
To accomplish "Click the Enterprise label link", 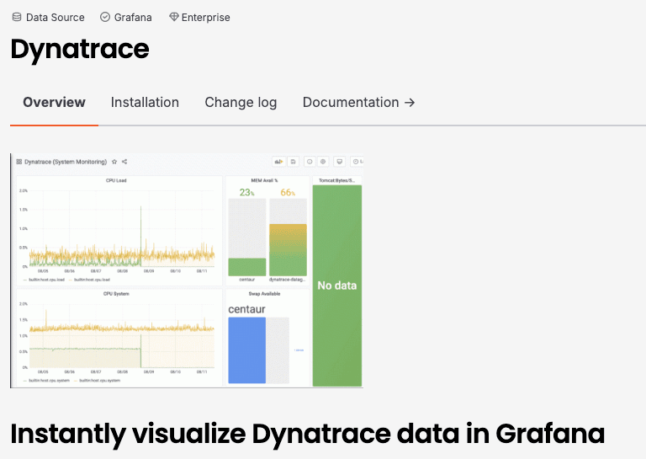I will tap(205, 18).
